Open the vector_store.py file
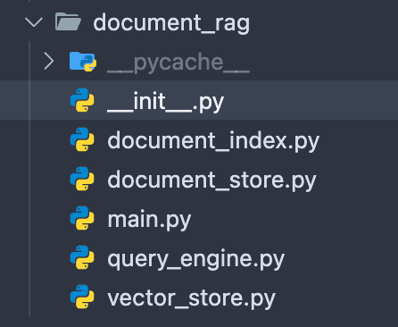 [x=192, y=298]
